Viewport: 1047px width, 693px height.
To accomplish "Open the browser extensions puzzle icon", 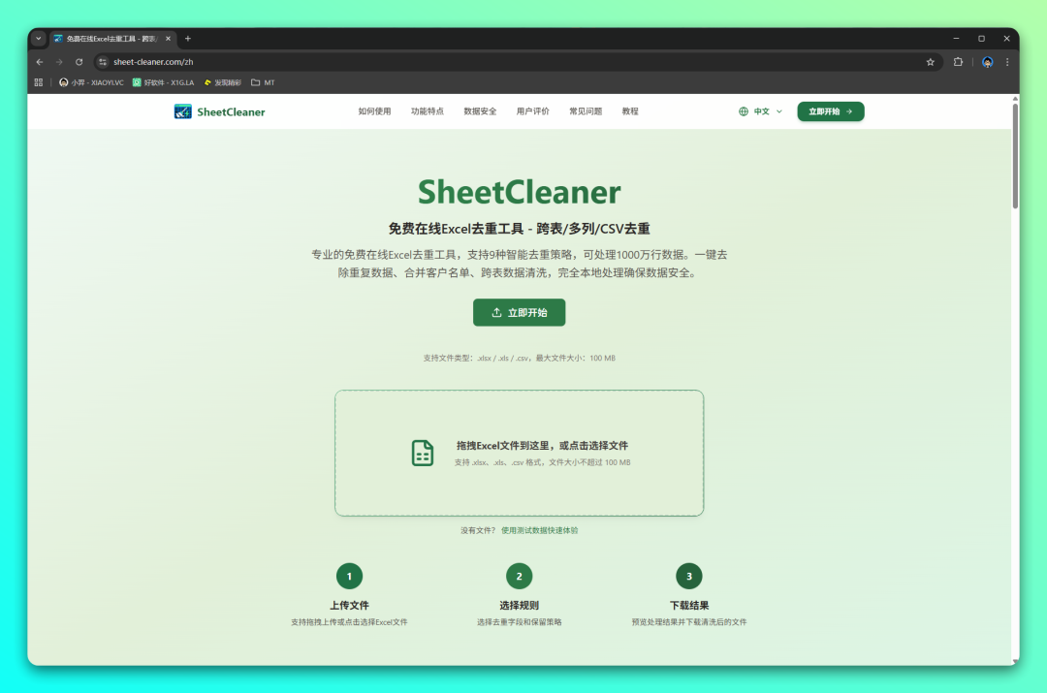I will pyautogui.click(x=958, y=62).
